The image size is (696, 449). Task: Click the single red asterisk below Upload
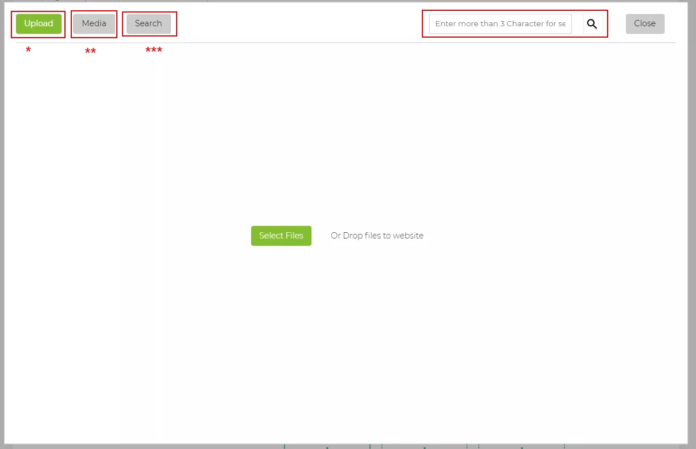(29, 51)
